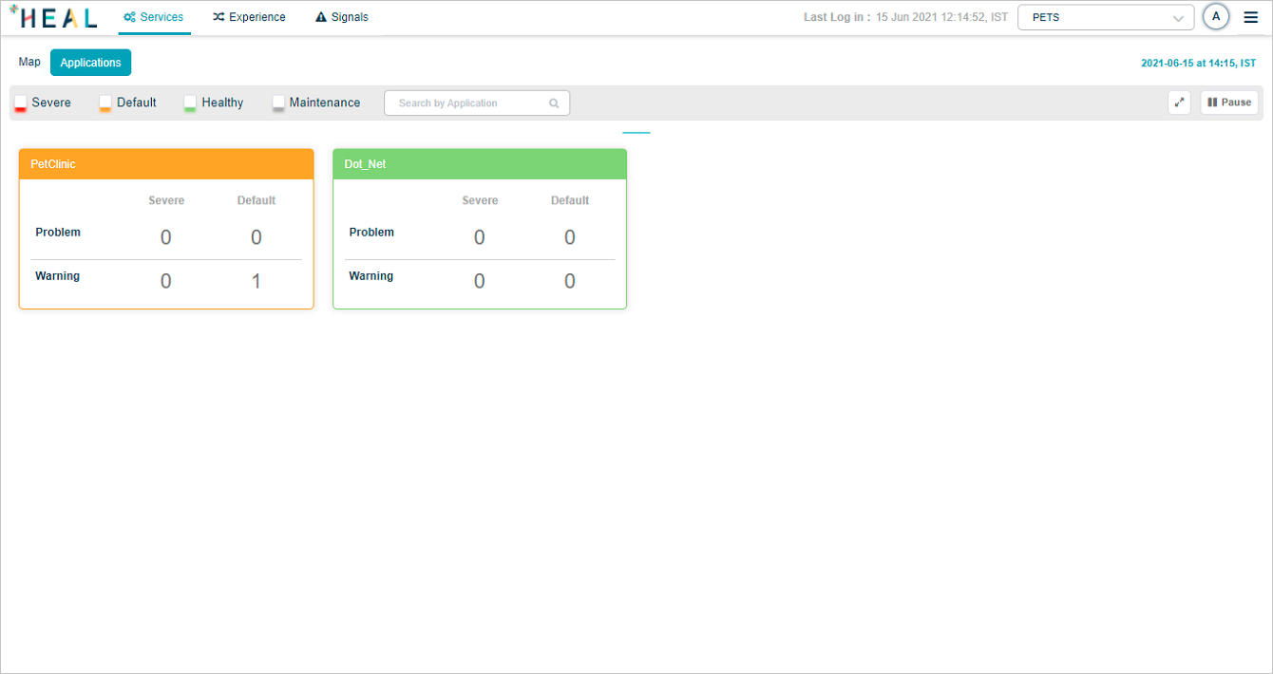Click PetClinic Warning Severe count
Viewport: 1273px width, 674px height.
coord(166,281)
